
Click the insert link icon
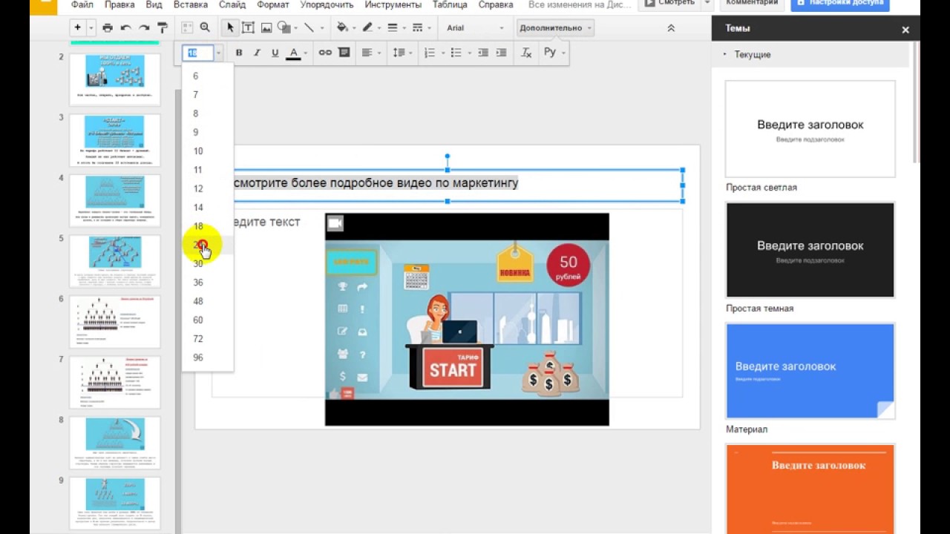[x=325, y=53]
